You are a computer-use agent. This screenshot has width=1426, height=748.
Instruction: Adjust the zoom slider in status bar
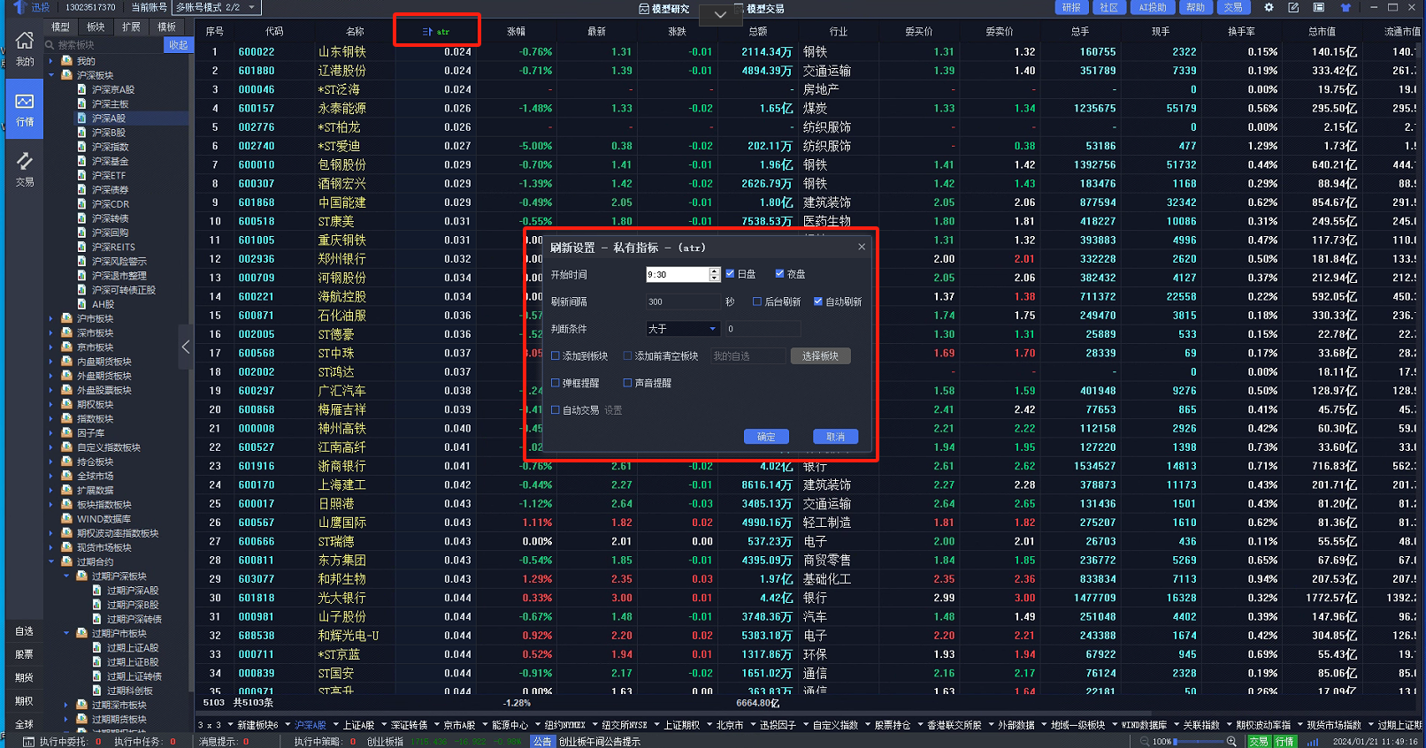[1198, 742]
